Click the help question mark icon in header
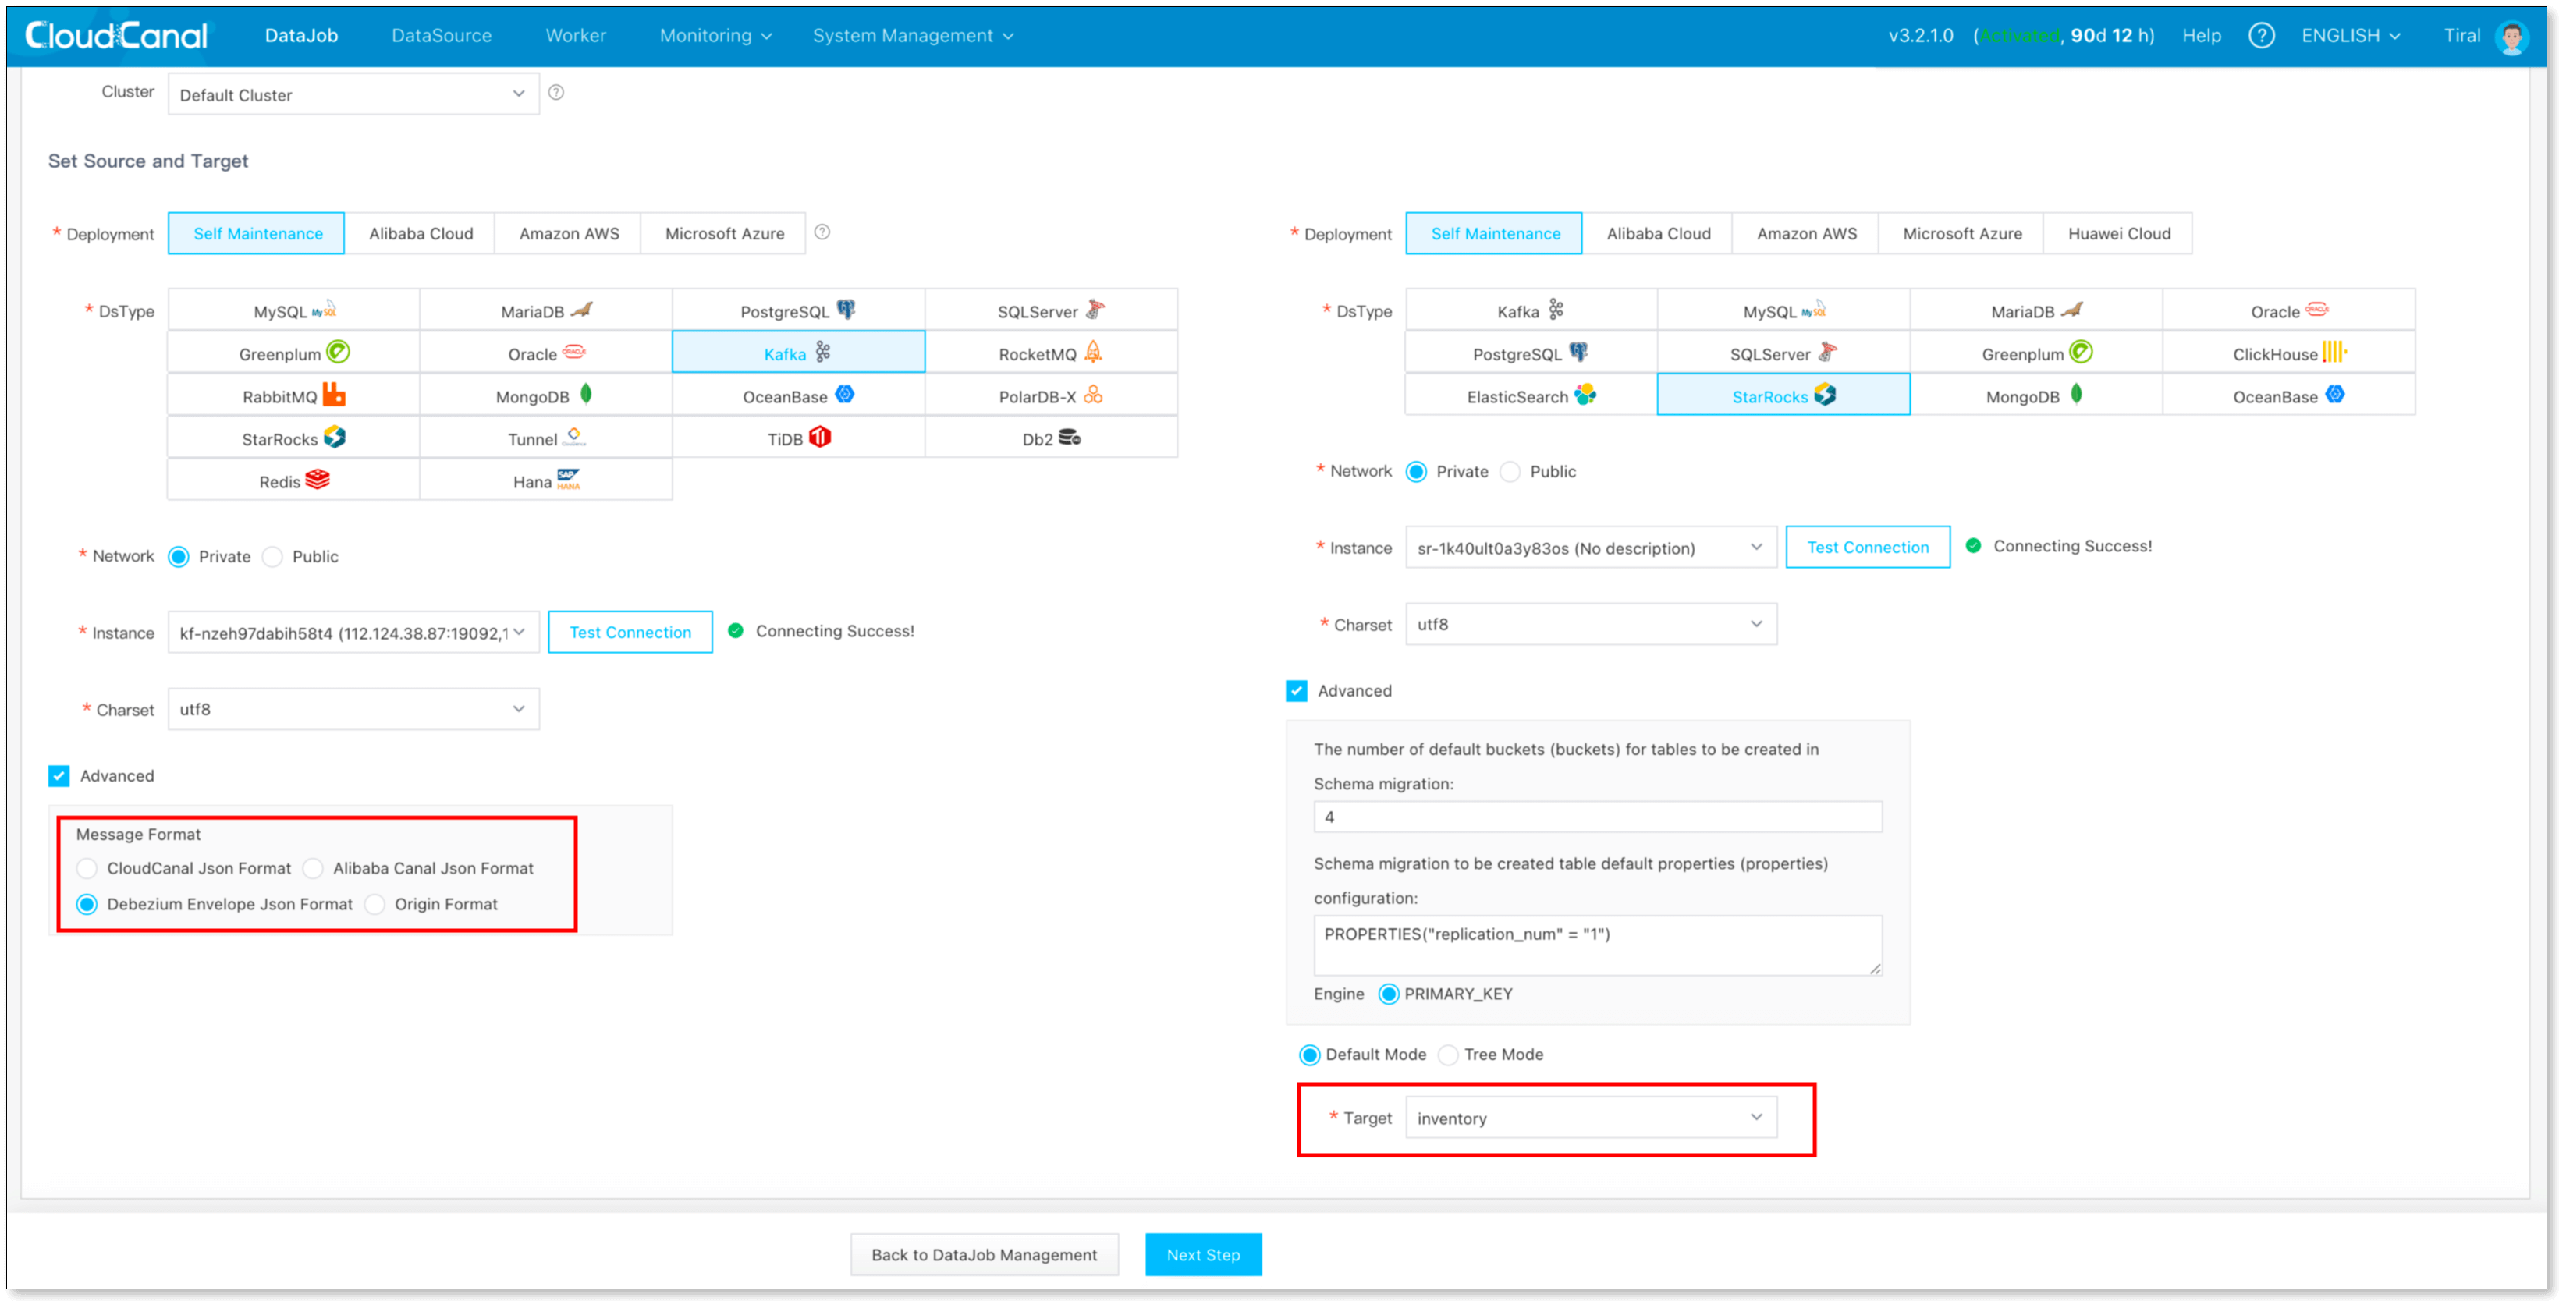This screenshot has width=2559, height=1301. pos(2261,36)
